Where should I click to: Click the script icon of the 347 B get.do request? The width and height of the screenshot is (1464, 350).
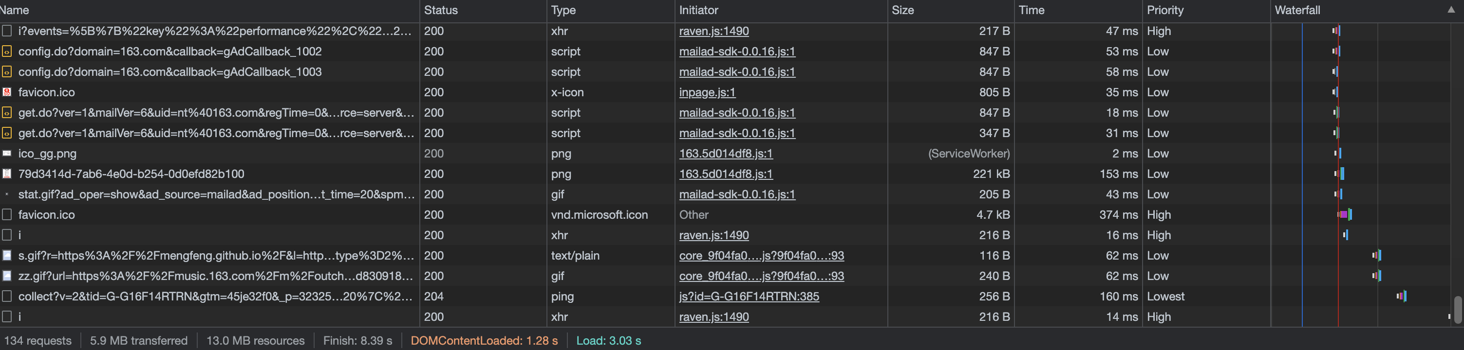click(7, 133)
